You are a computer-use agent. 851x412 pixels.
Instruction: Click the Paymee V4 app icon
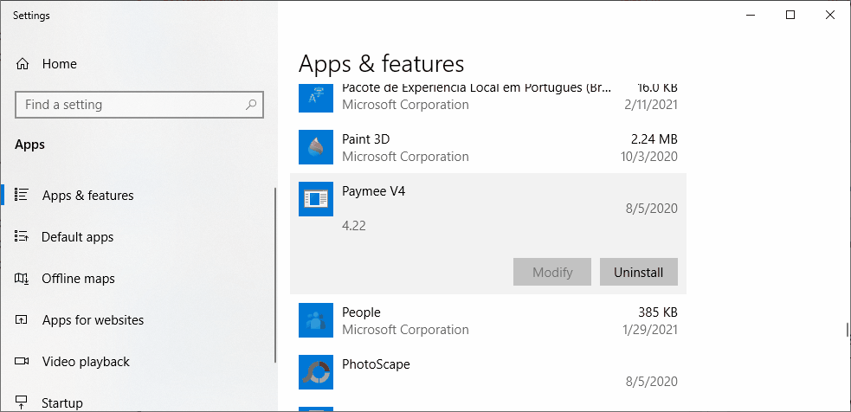316,199
